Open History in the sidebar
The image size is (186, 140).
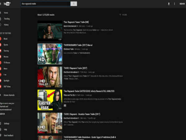point(6,25)
